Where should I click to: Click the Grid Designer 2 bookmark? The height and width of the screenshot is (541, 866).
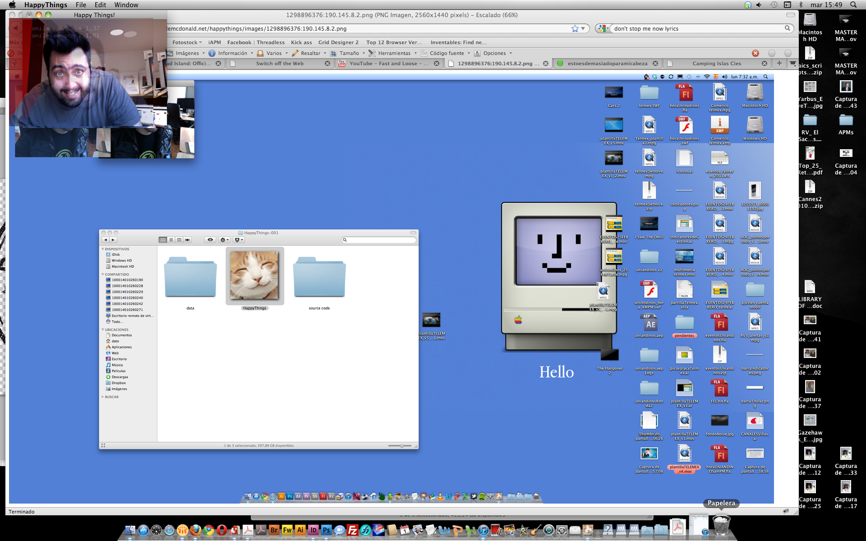pos(338,42)
